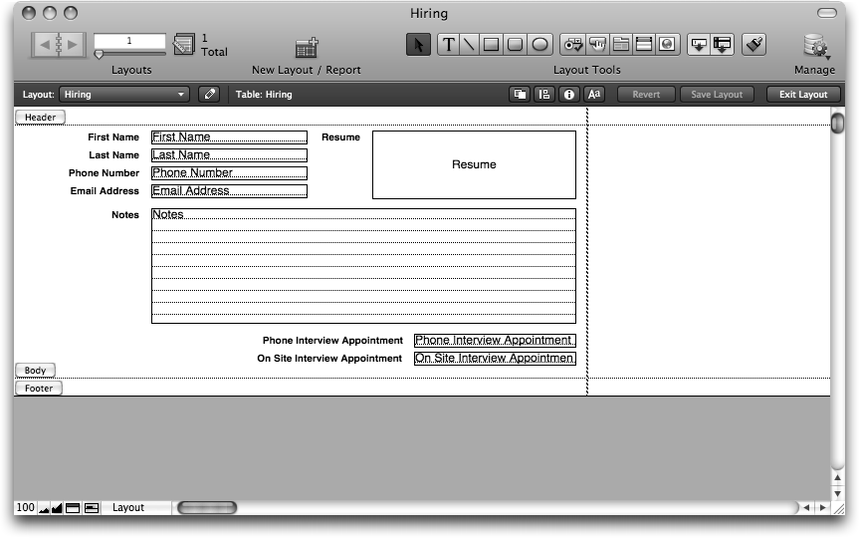This screenshot has height=538, width=859.
Task: Click the New Layout / Report icon
Action: 307,47
